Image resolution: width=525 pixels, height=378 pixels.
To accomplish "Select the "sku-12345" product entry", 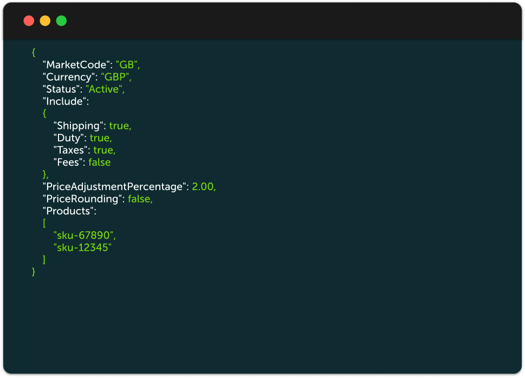I will tap(82, 247).
